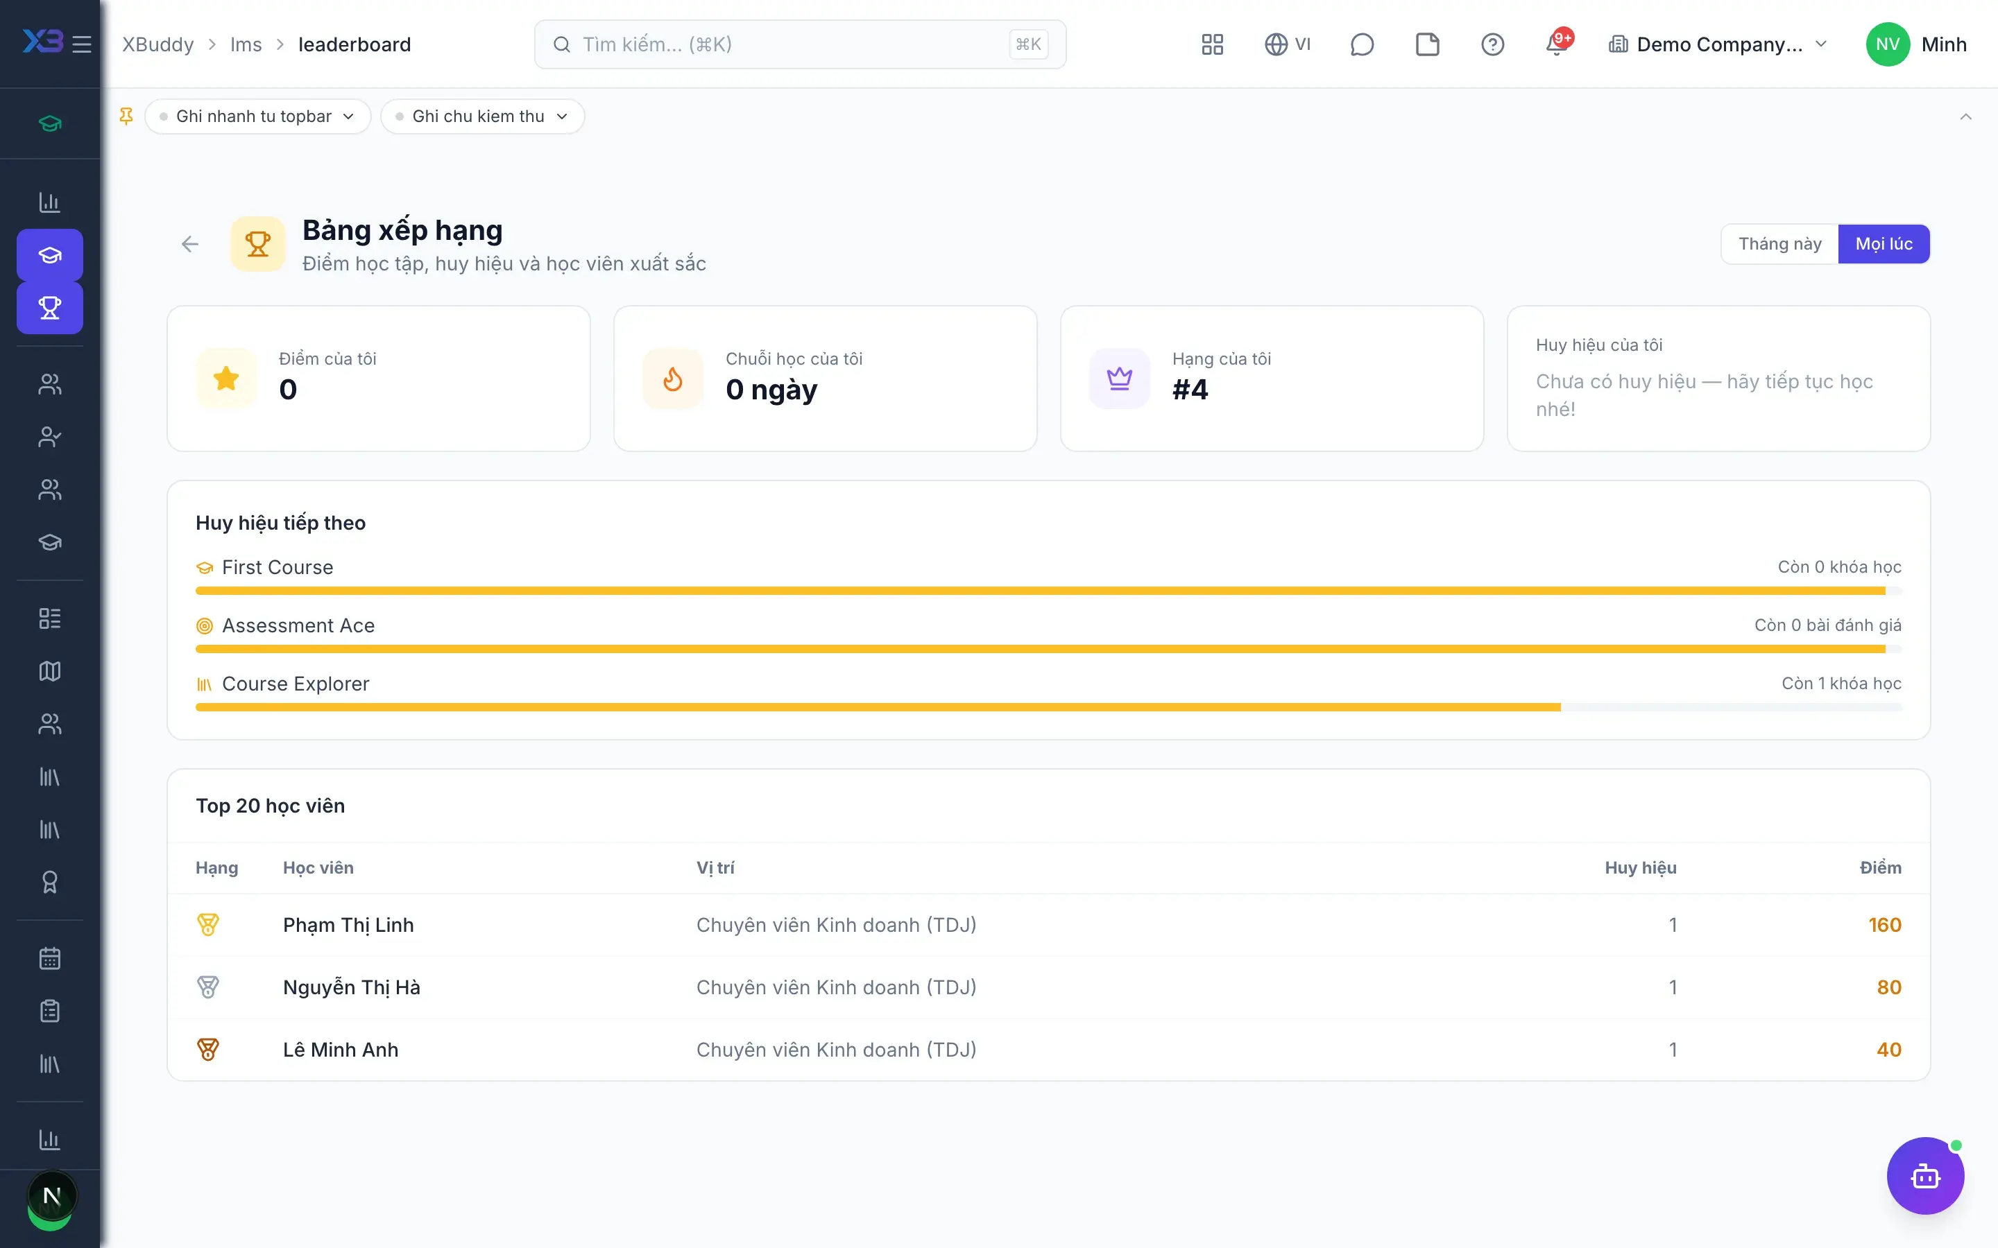The width and height of the screenshot is (1998, 1248).
Task: Toggle the sidebar hamburger menu
Action: point(82,44)
